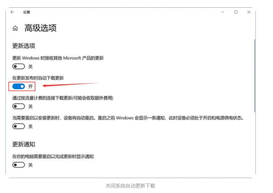Click the 高级选项 page heading
The width and height of the screenshot is (273, 193).
pos(40,28)
